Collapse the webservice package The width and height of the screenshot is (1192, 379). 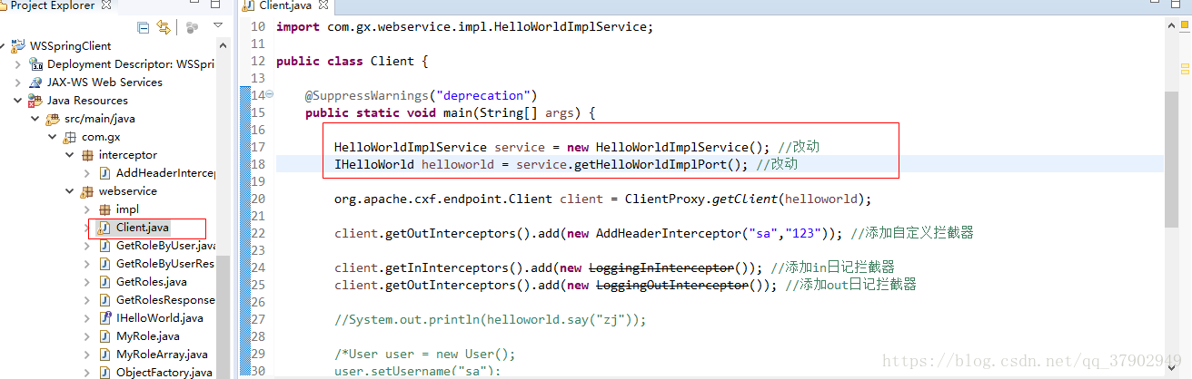pyautogui.click(x=70, y=191)
